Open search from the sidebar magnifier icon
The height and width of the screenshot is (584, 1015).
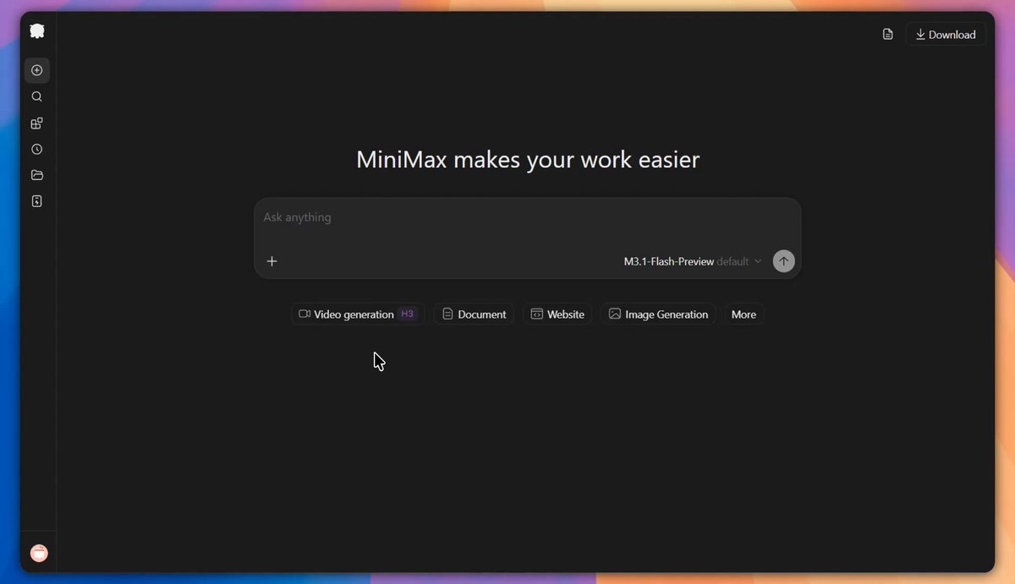[37, 96]
